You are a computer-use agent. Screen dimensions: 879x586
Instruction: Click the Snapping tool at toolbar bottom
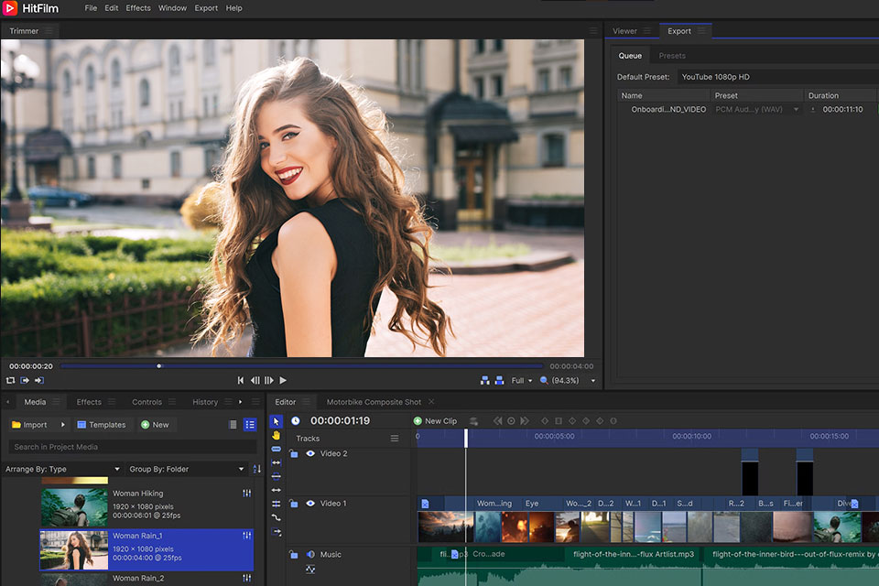tap(276, 532)
